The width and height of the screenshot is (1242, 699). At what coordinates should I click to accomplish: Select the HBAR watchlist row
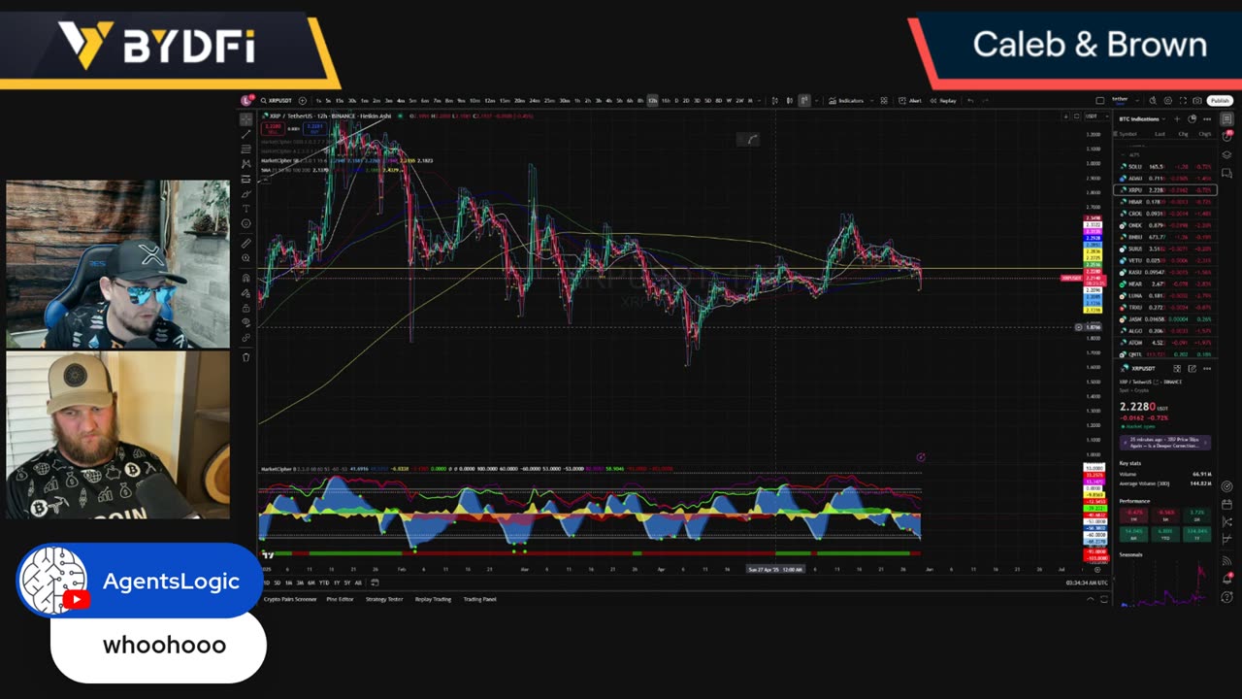tap(1165, 202)
